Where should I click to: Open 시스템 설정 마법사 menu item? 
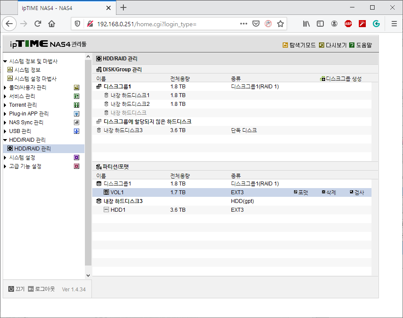click(35, 79)
